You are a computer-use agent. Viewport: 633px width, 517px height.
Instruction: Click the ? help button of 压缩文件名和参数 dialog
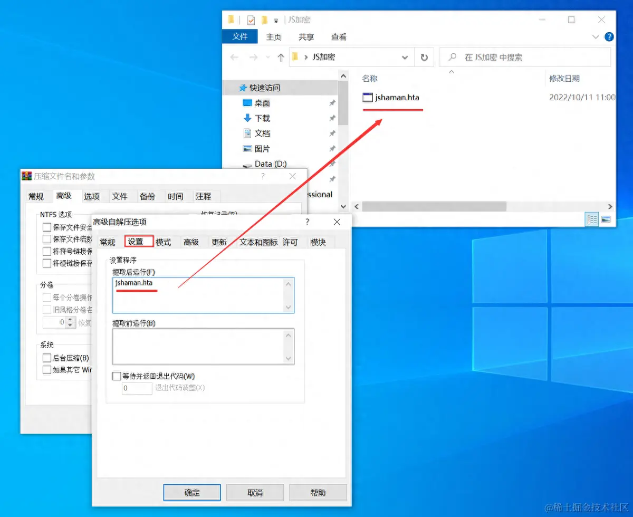263,177
